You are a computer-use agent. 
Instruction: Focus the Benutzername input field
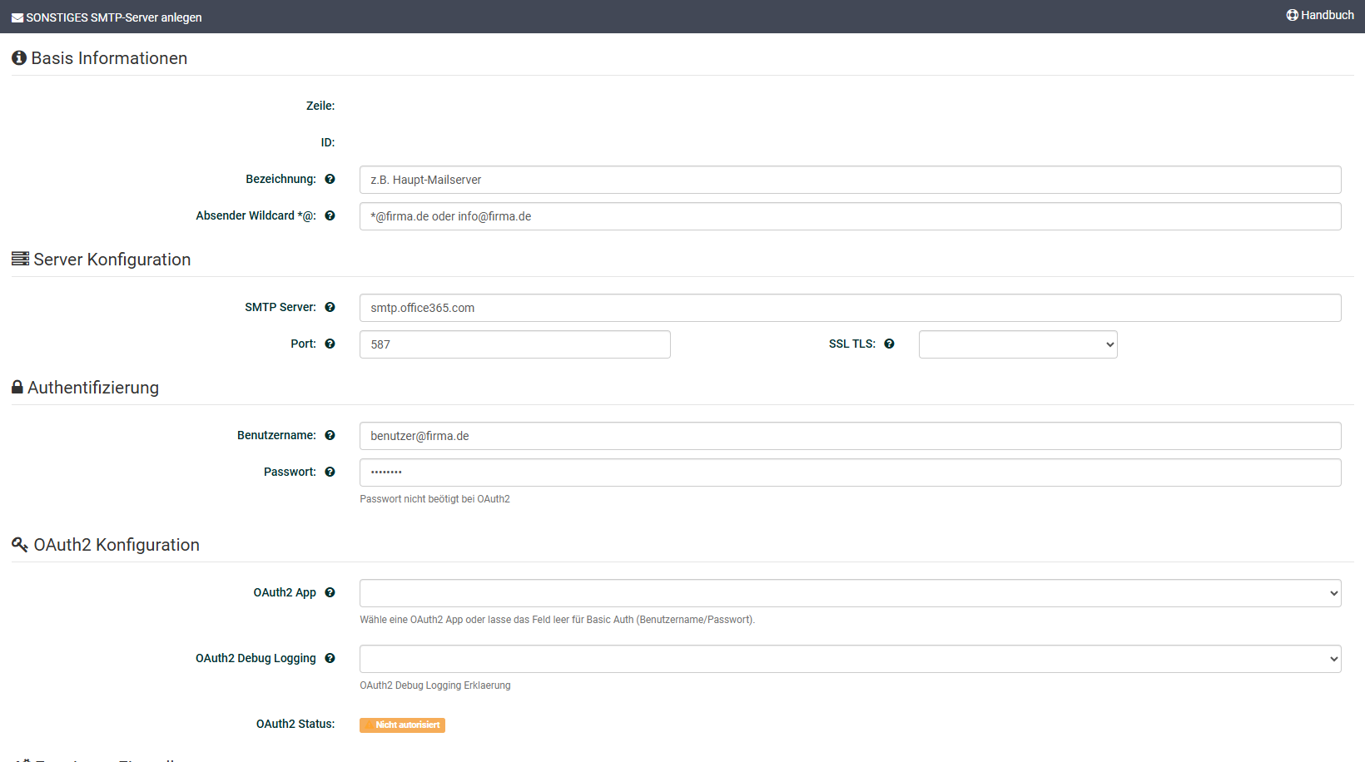tap(849, 436)
